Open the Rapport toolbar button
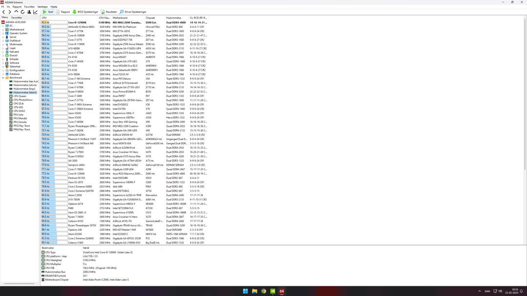The width and height of the screenshot is (527, 296). pyautogui.click(x=63, y=12)
